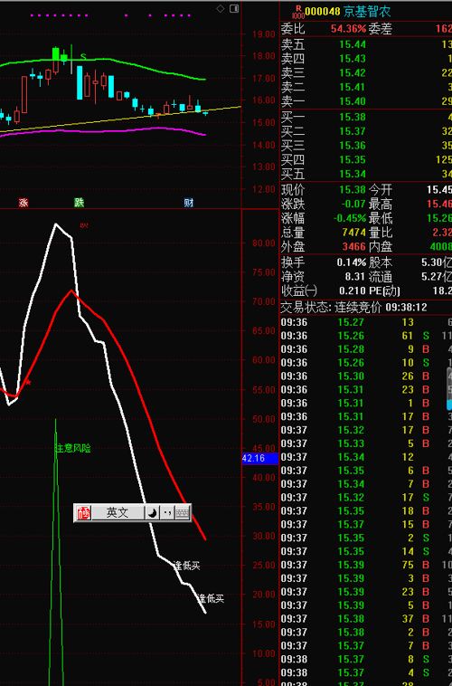
Task: Select the 卖一 ask price 15.40
Action: [x=353, y=101]
